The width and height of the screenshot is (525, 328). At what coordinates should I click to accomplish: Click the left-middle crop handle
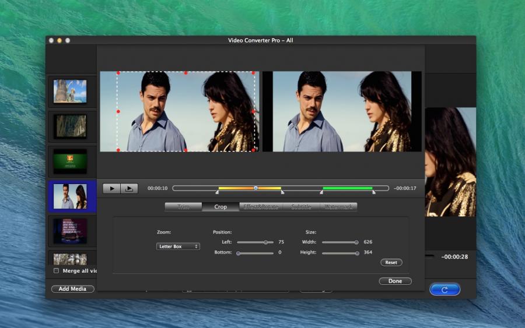tap(118, 111)
